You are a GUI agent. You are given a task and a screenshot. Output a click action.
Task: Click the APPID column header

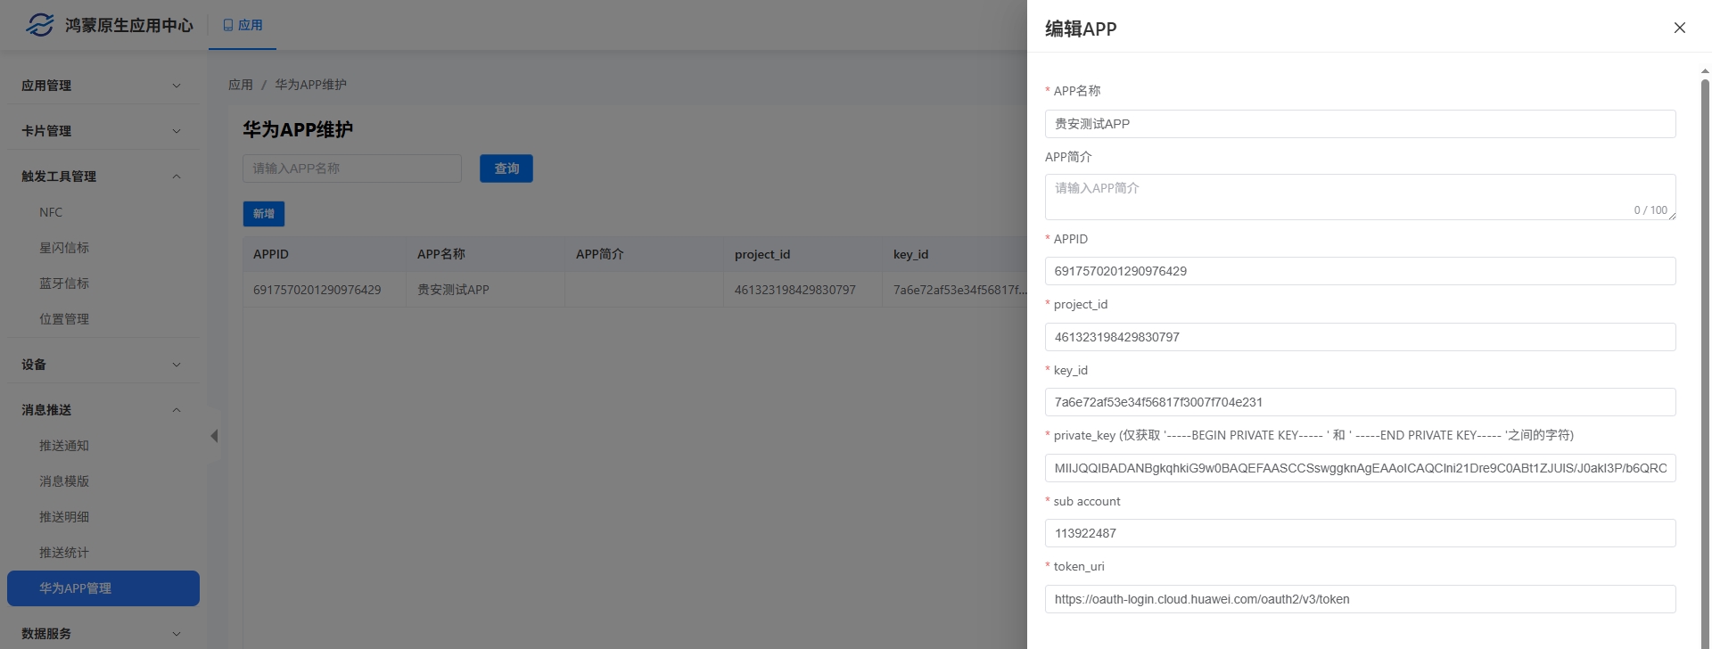325,254
